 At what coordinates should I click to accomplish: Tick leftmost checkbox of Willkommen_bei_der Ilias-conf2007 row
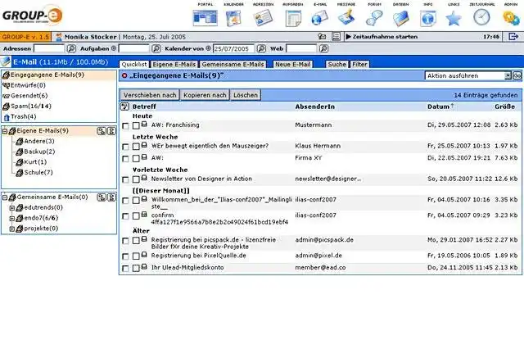point(125,201)
